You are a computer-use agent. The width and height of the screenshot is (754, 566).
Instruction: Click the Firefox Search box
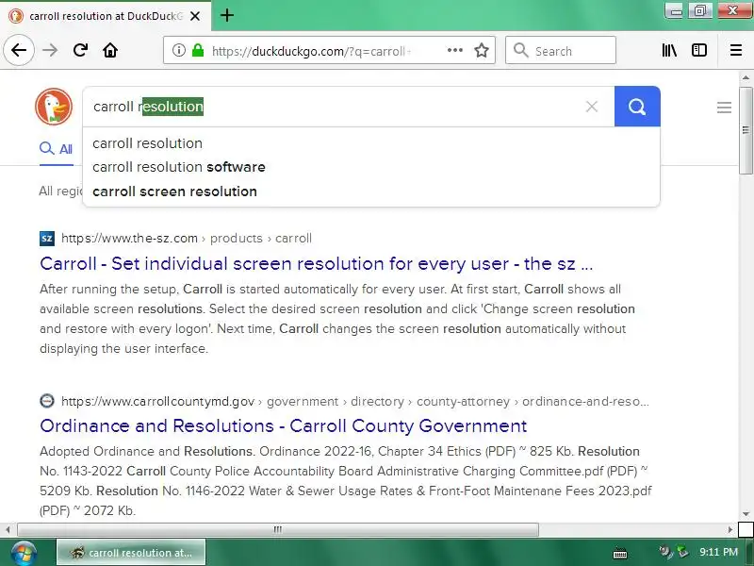(561, 50)
